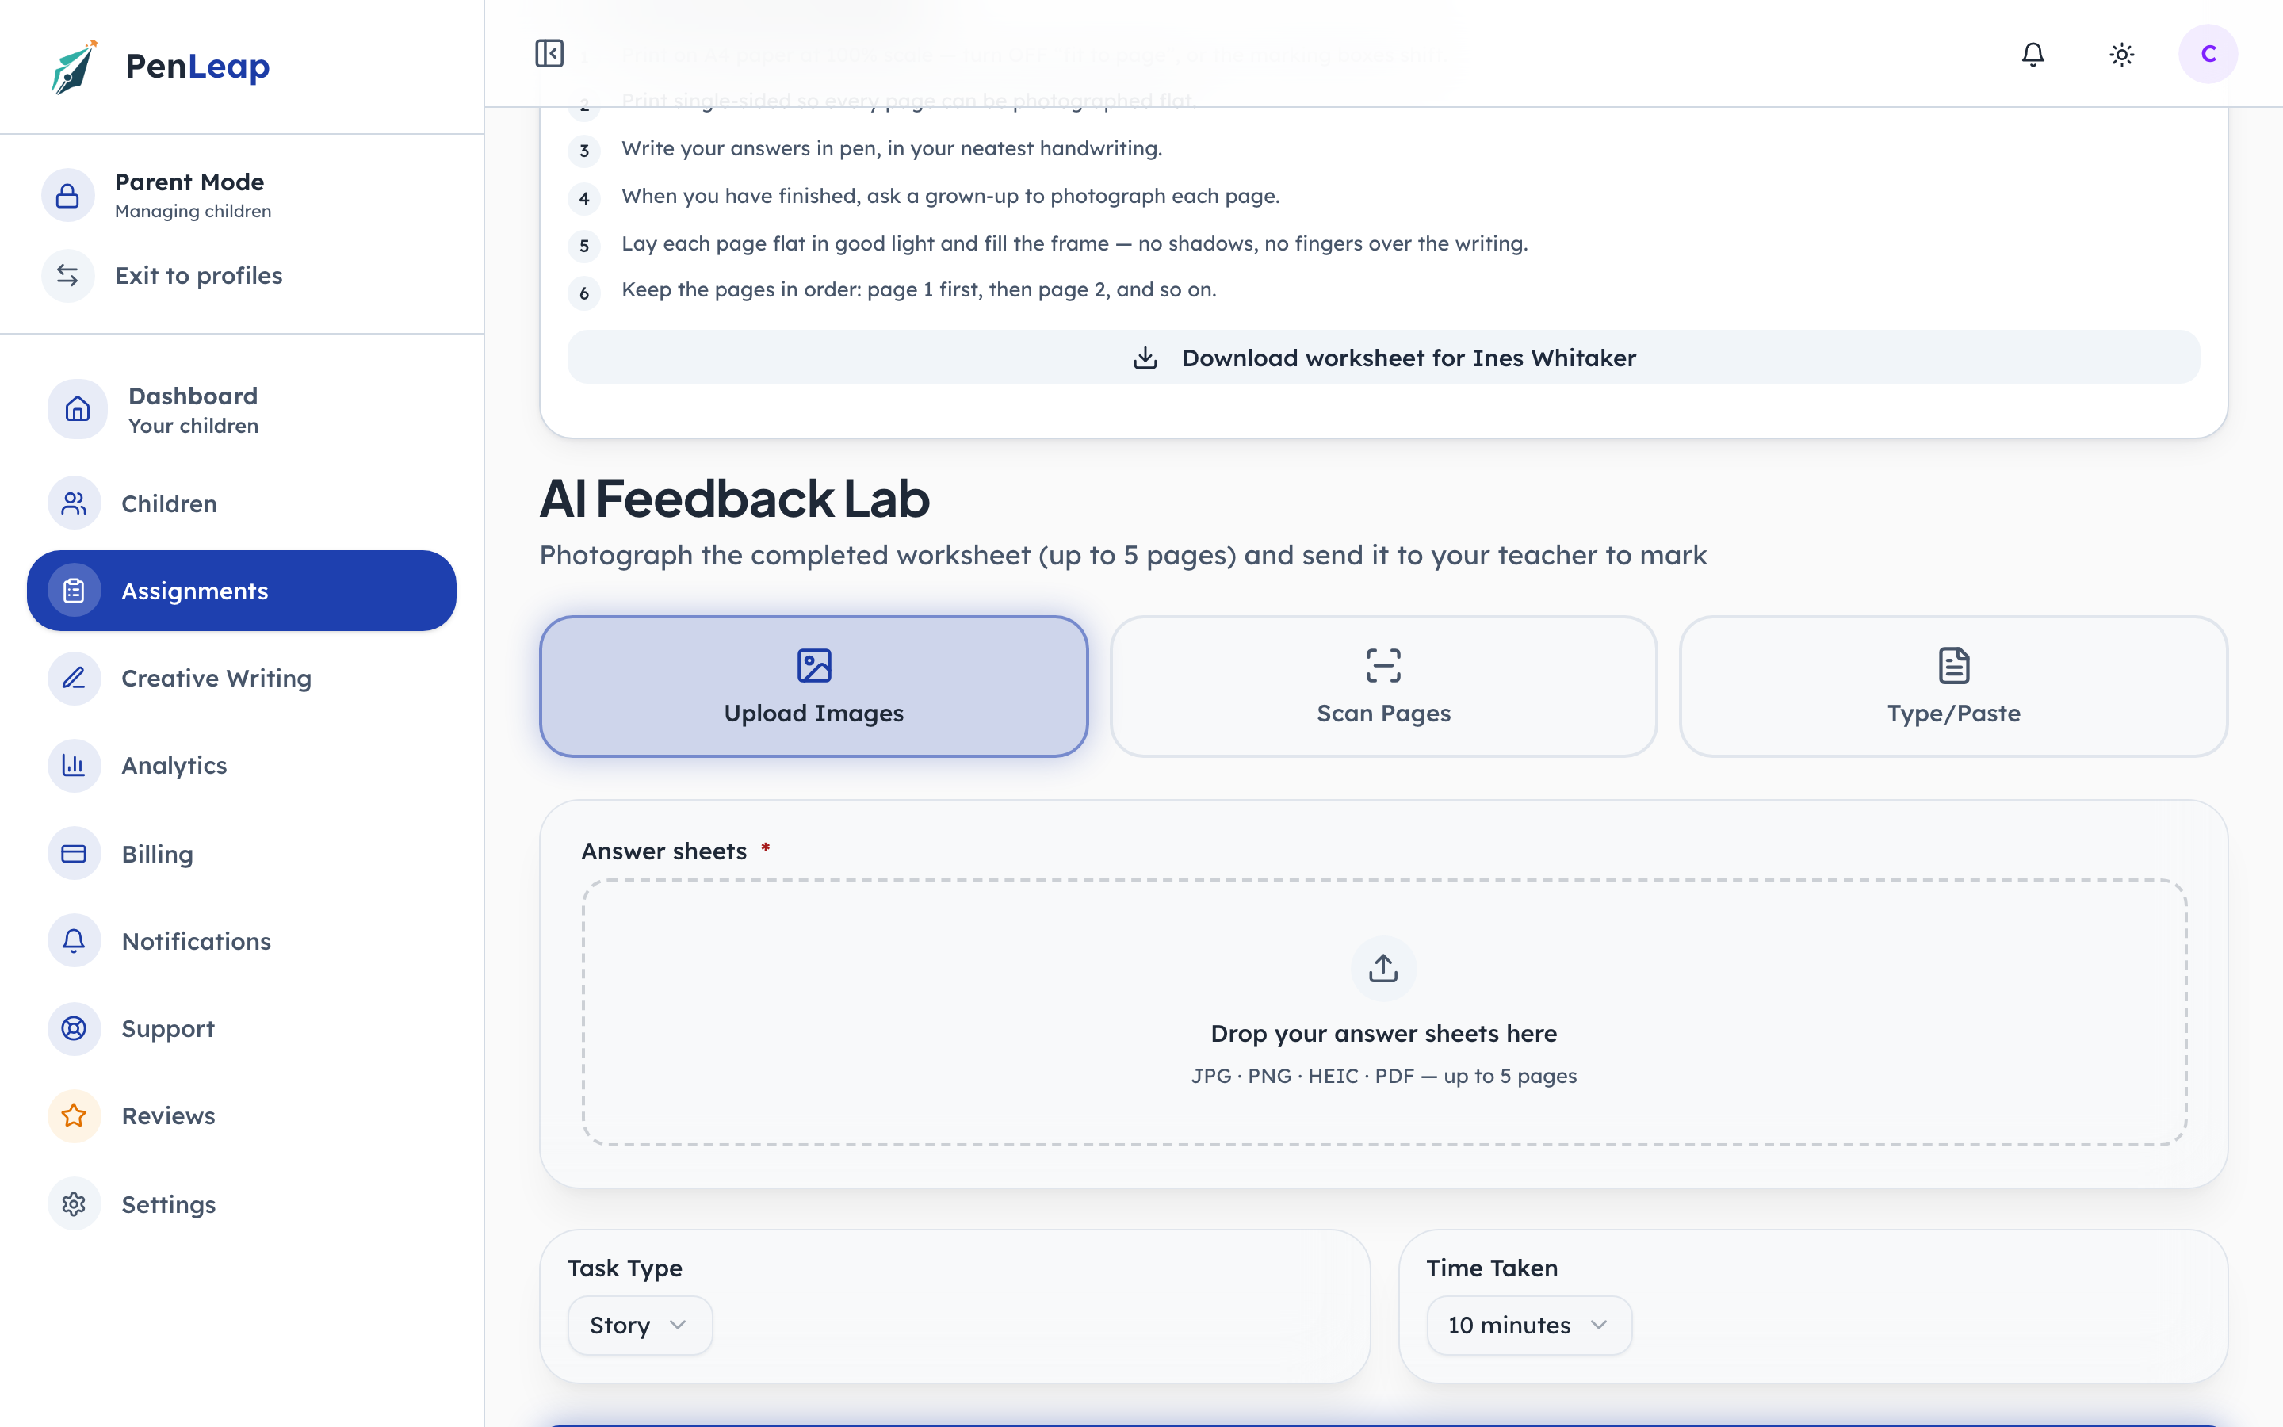Click the Parent Mode label
2283x1427 pixels.
click(189, 182)
